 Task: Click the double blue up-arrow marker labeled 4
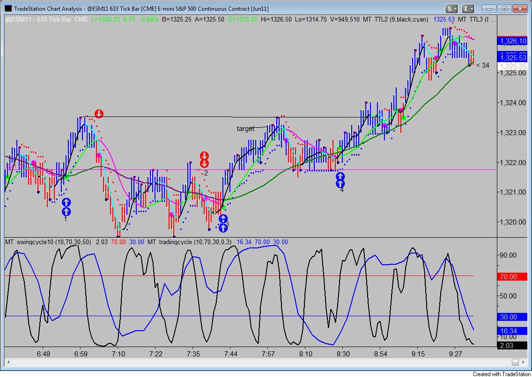(340, 180)
